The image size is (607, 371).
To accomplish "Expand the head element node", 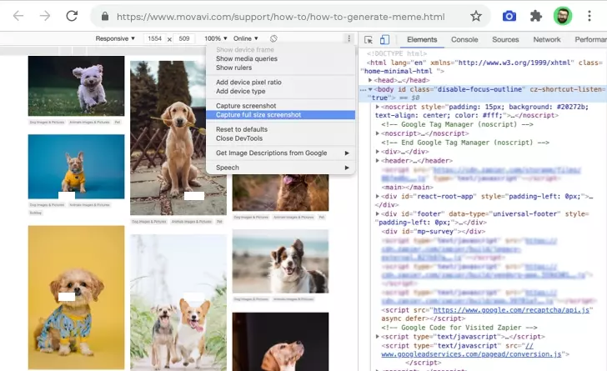I will 370,80.
